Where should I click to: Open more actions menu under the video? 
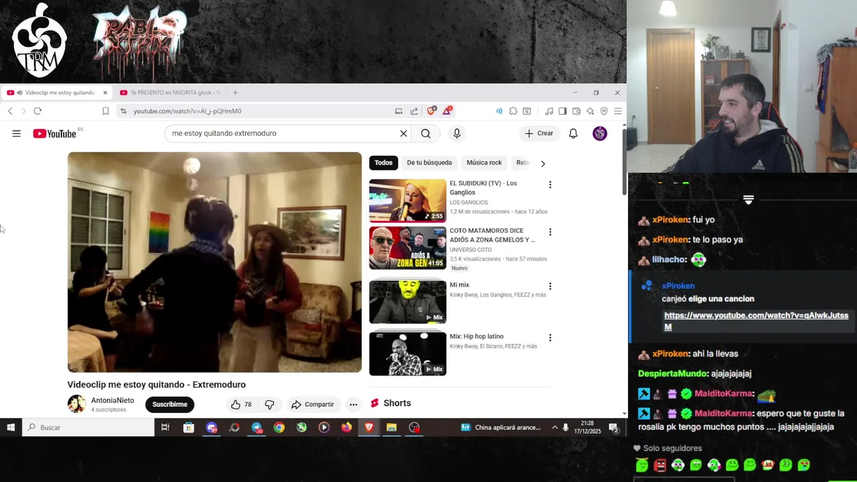tap(353, 404)
